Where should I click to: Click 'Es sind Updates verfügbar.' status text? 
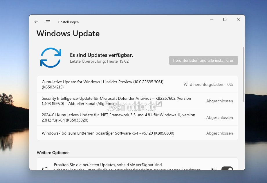[102, 55]
